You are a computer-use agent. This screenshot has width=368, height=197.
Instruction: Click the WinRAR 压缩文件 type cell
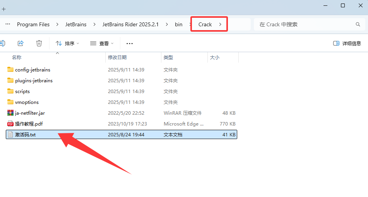(x=183, y=113)
